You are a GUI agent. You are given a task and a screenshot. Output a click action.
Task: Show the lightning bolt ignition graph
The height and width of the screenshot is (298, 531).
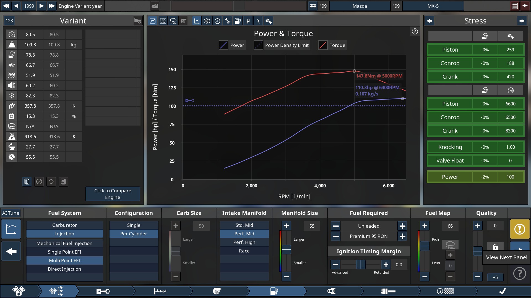pyautogui.click(x=258, y=21)
